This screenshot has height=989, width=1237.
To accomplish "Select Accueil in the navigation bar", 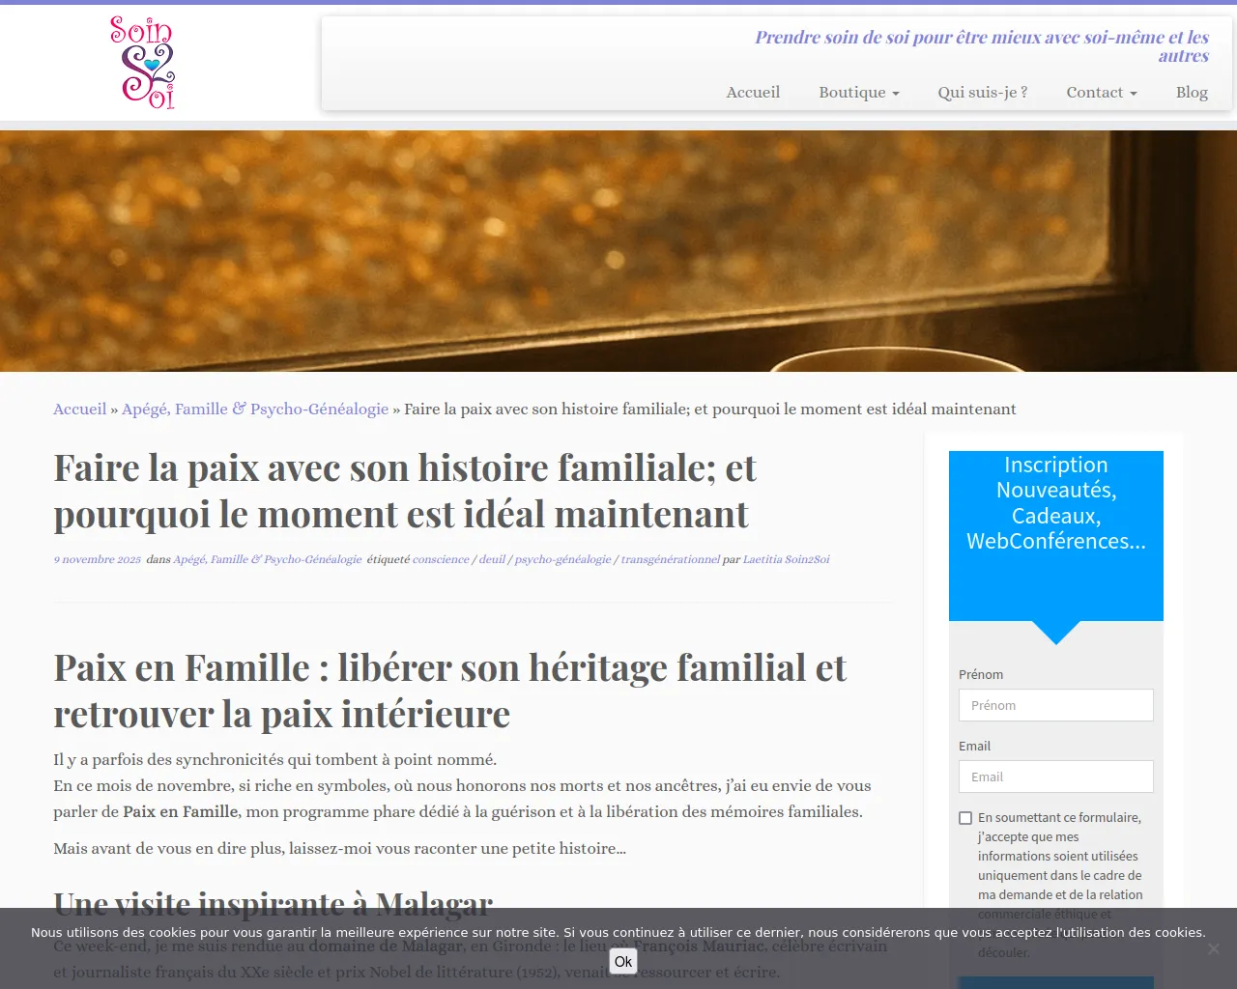I will 753,92.
